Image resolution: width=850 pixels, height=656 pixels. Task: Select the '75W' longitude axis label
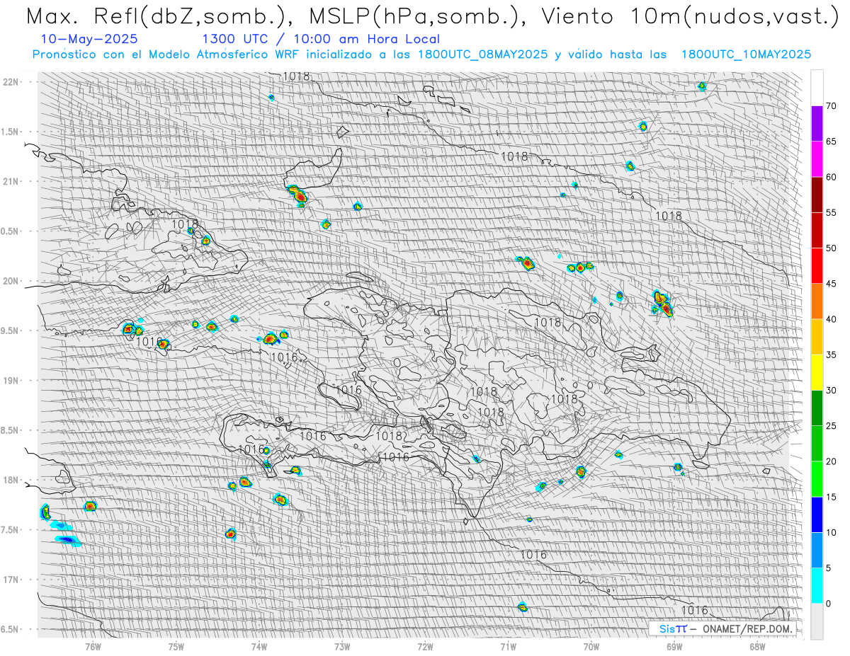(x=176, y=645)
